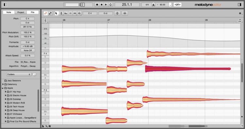Click the horizontal scrollbar thumb in editor
The height and width of the screenshot is (129, 245).
[197, 126]
